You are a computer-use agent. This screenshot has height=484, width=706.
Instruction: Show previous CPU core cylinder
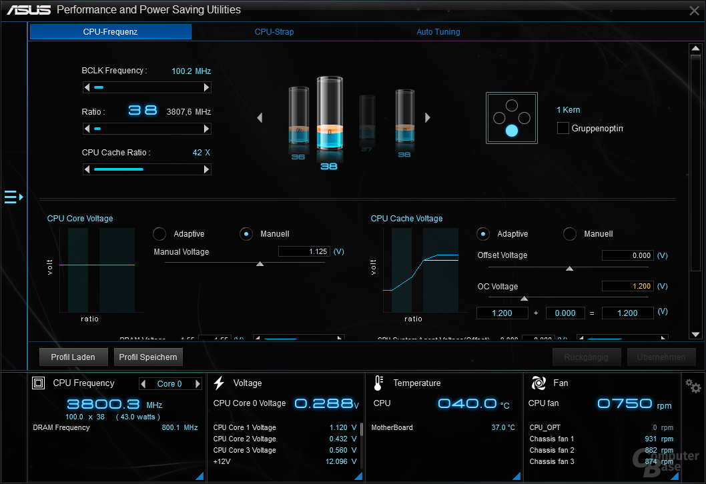click(260, 118)
